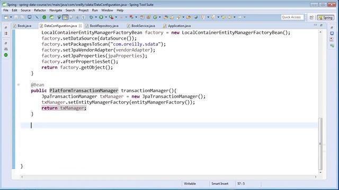
Task: Collapse the @Bean transactionManager method fold marker
Action: (19, 84)
